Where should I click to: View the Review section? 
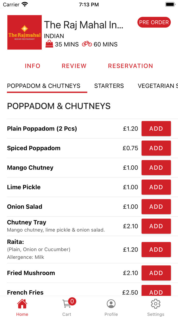click(74, 66)
